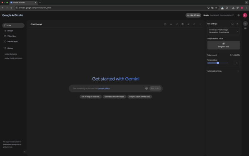Screen dimensions: 249x156
Task: Open 'Adding Sky Details' history entry
Action: click(11, 54)
